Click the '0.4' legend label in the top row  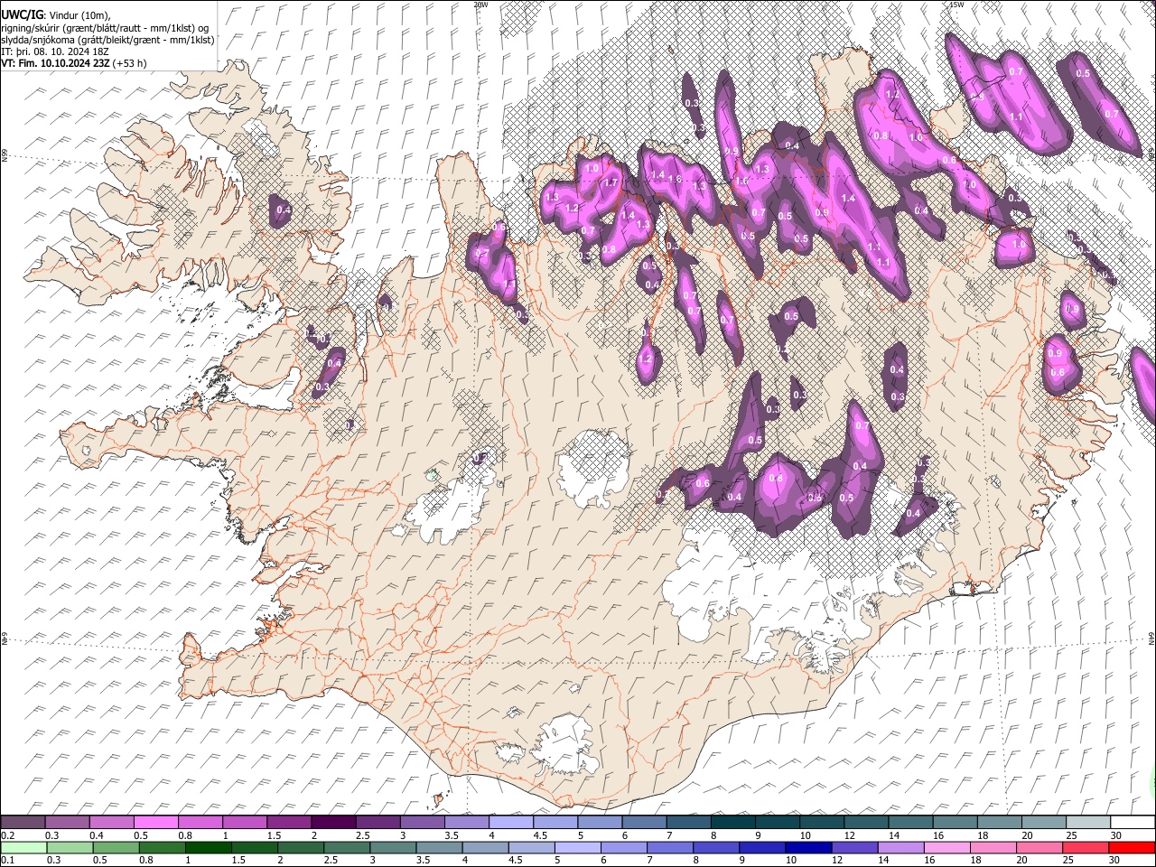tap(97, 834)
